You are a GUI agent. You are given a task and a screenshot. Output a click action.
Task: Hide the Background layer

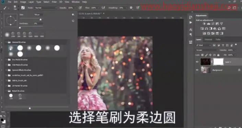click(197, 70)
